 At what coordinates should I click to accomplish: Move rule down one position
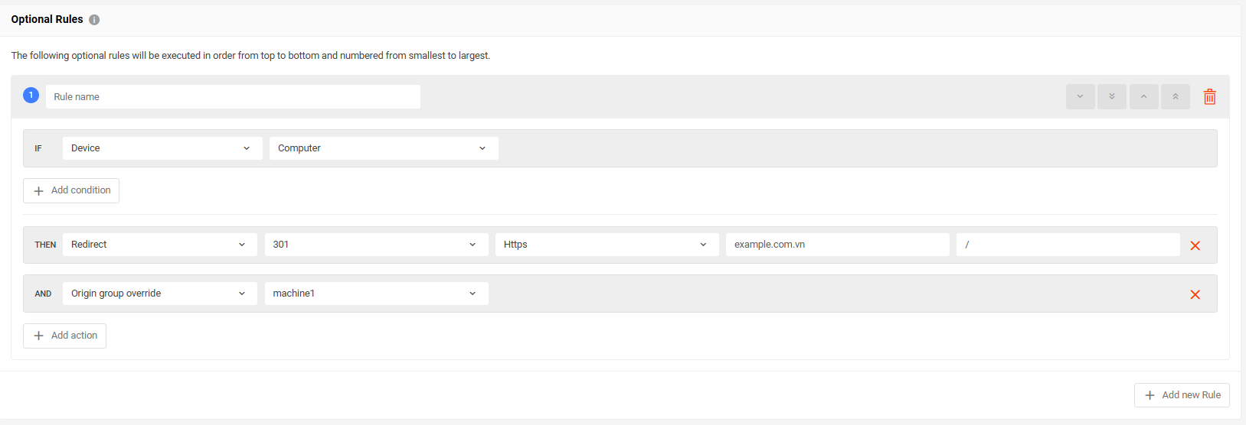click(1080, 96)
